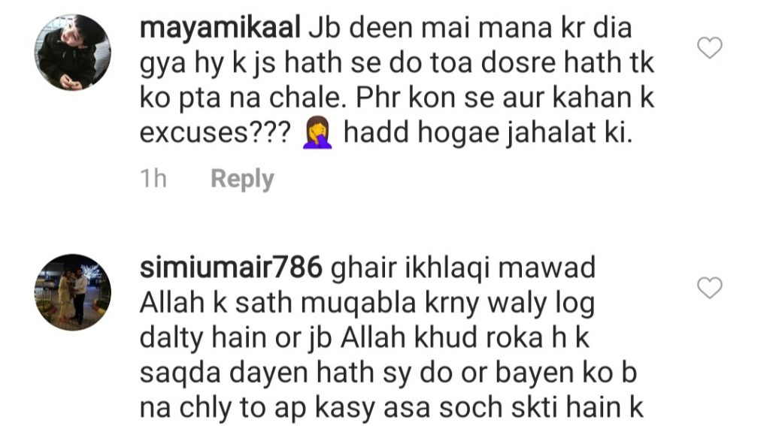
Task: Tap the heart next to simiumair786's comment
Action: pyautogui.click(x=710, y=288)
